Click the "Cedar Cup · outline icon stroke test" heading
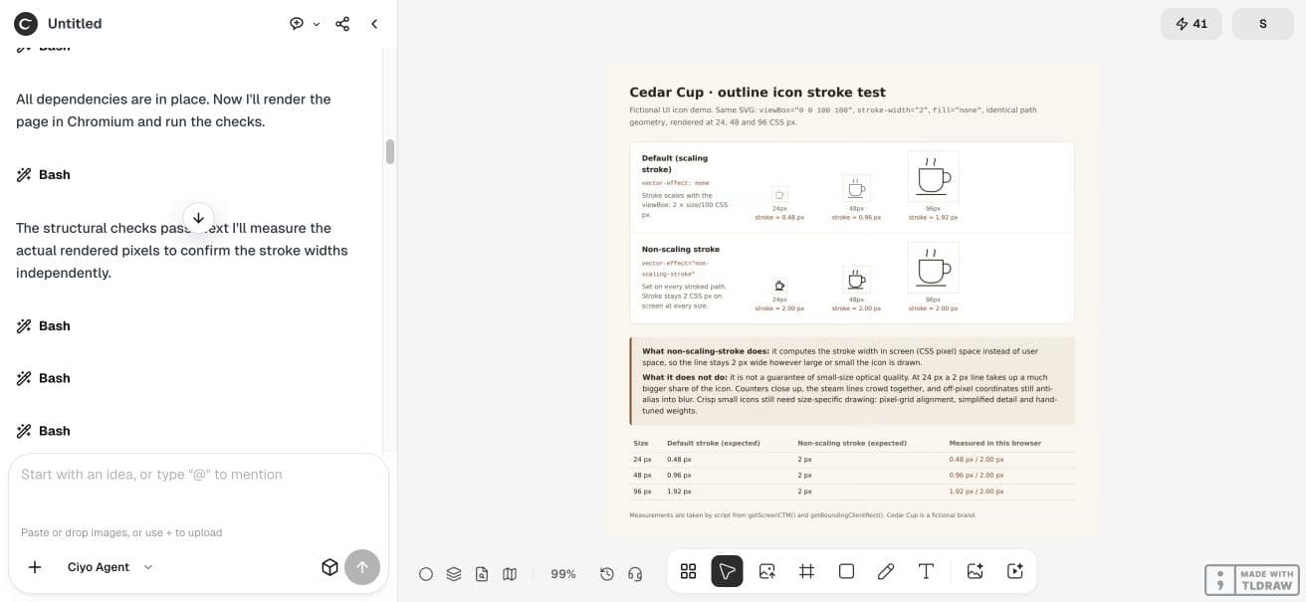This screenshot has width=1306, height=602. point(758,93)
